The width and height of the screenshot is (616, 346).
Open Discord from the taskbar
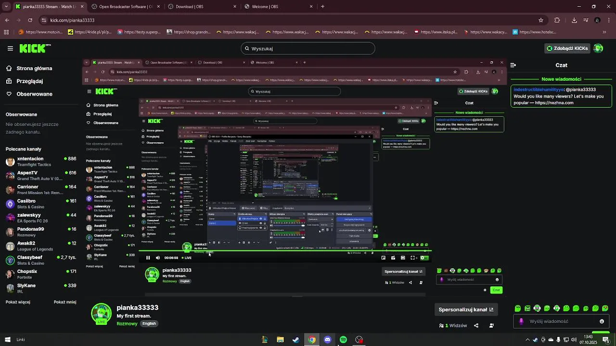click(328, 340)
